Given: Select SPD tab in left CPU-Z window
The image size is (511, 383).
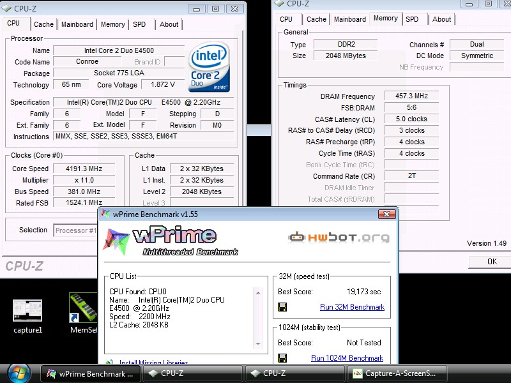Looking at the screenshot, I should pos(139,24).
